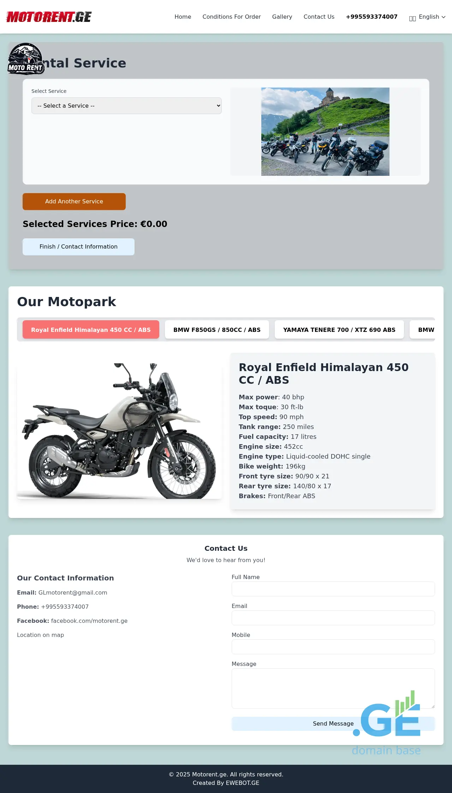452x793 pixels.
Task: Click the motorcycles group photo thumbnail
Action: click(325, 132)
